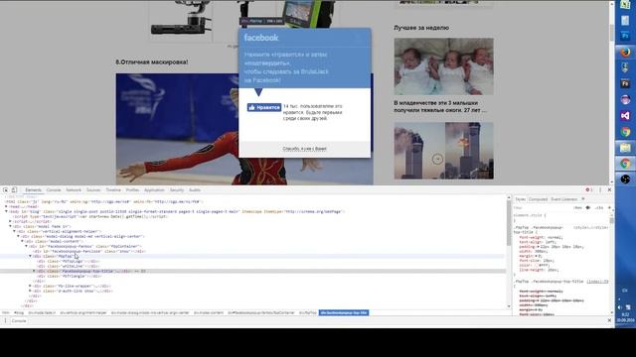This screenshot has width=636, height=357.
Task: Collapse the FbContainer div node
Action: pyautogui.click(x=27, y=246)
